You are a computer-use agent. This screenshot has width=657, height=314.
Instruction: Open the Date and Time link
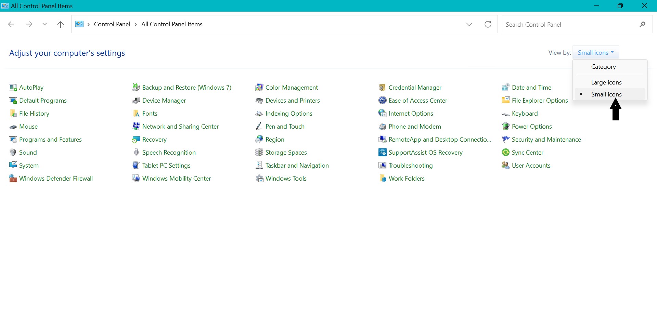click(x=531, y=88)
